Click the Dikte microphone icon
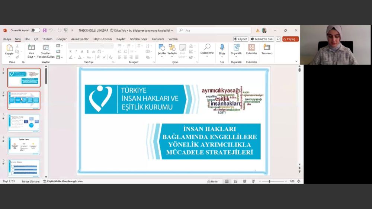Viewport: 372px width, 209px height. pyautogui.click(x=222, y=48)
